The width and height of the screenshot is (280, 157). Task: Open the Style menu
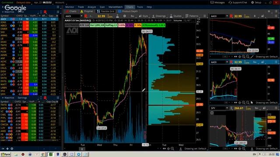tap(143, 16)
